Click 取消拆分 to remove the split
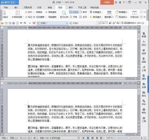 pos(121,17)
